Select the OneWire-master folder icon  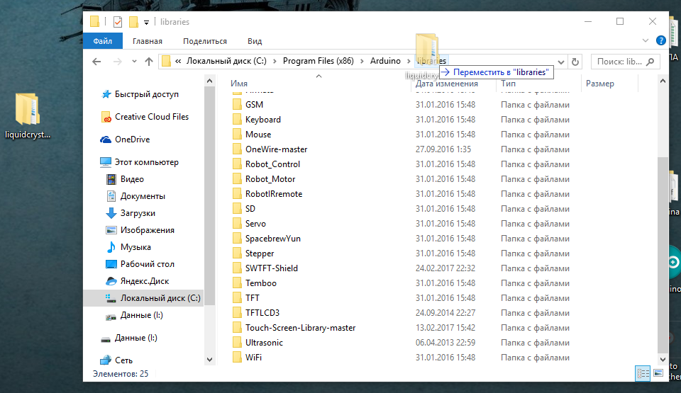[x=237, y=149]
